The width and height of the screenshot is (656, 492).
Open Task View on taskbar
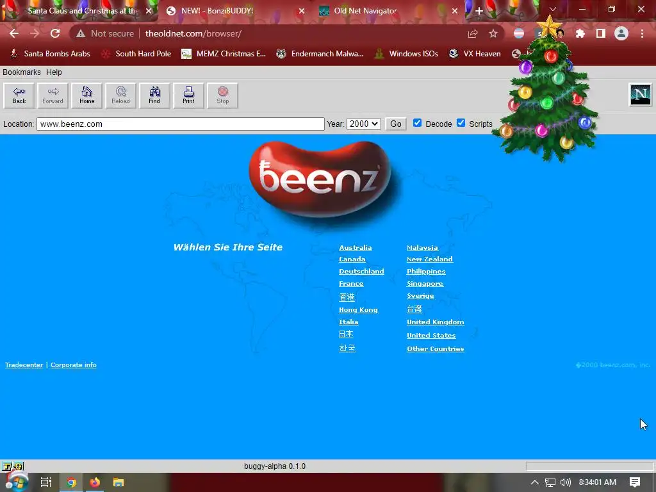coord(45,482)
